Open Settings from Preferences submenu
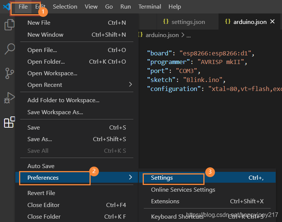 click(x=207, y=177)
